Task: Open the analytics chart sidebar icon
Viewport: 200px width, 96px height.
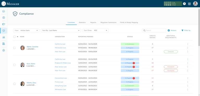Action: 4,37
